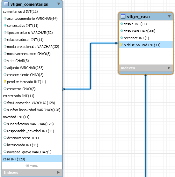Viewport: 175px width, 177px height.
Task: Expand the Indexes section of vtiger_comentarios
Action: click(x=58, y=172)
